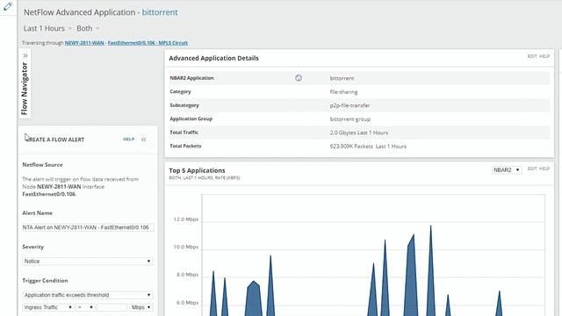Click EDIT in Advanced Application Details
Viewport: 562px width, 316px height.
[532, 56]
